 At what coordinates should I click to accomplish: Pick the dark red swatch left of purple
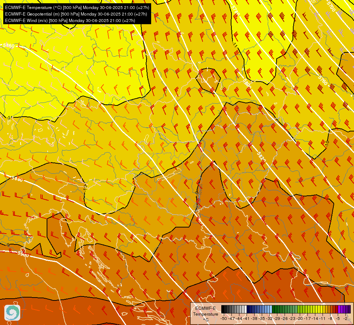pos(337,309)
